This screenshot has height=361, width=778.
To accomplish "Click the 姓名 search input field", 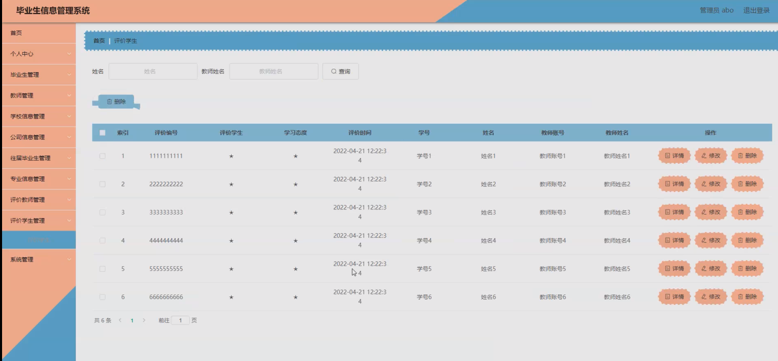I will 153,72.
